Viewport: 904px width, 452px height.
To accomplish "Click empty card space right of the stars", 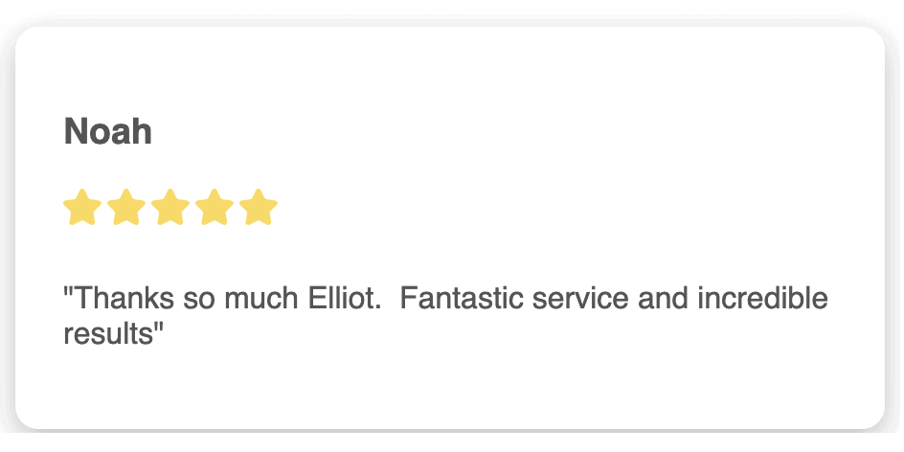I will [576, 207].
